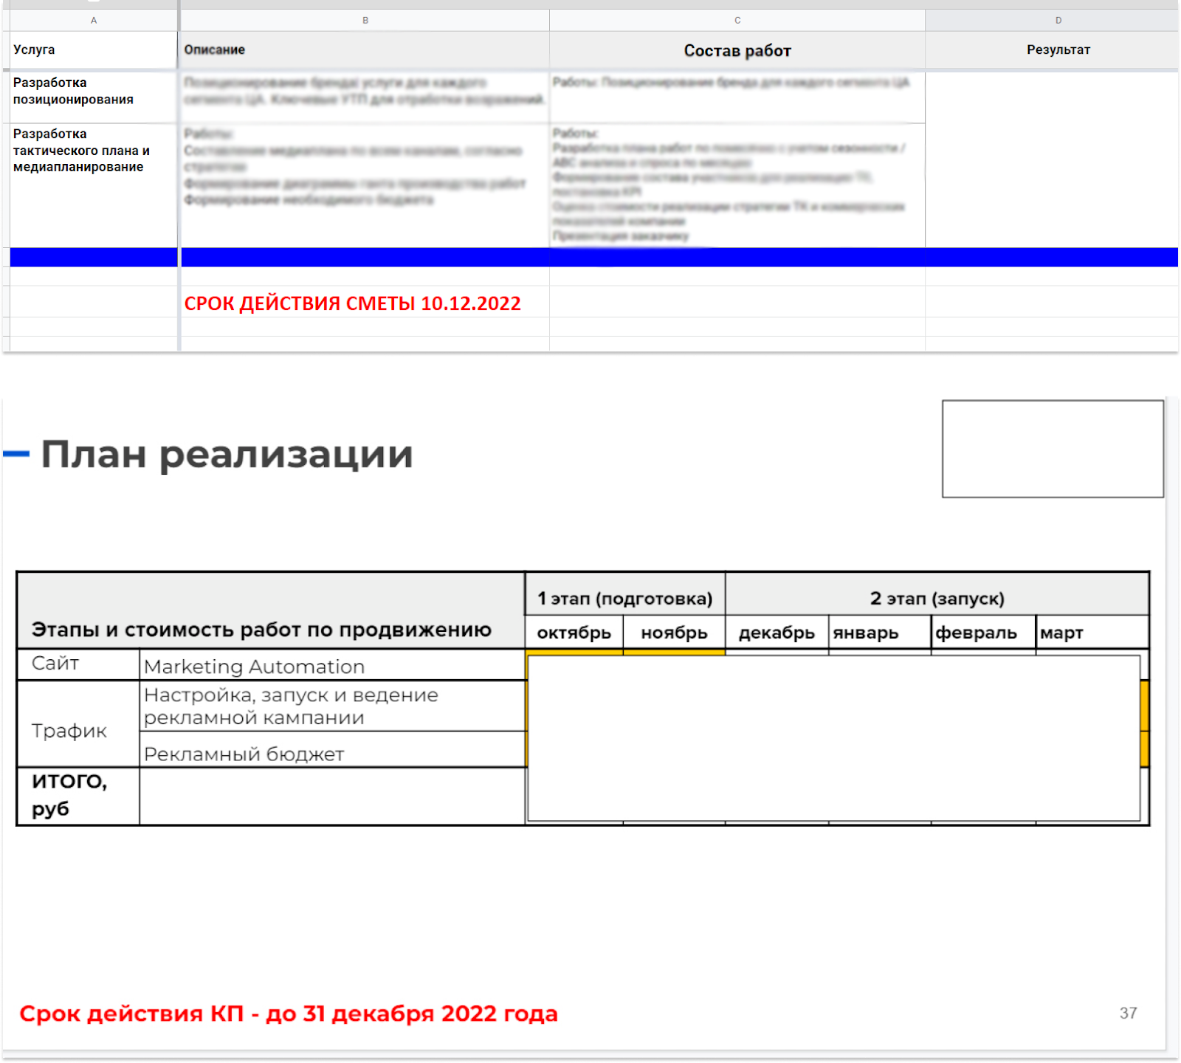Viewport: 1181px width, 1063px height.
Task: Select the red СРОК ДЕЙСТВИЯ СМЕТЫ cell
Action: [x=353, y=303]
